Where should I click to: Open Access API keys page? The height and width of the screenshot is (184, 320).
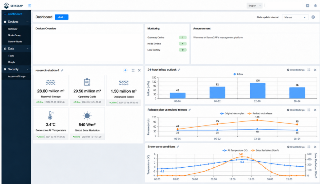(16, 77)
